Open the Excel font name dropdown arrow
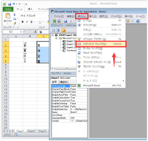Image resolution: width=148 pixels, height=141 pixels. (48, 16)
